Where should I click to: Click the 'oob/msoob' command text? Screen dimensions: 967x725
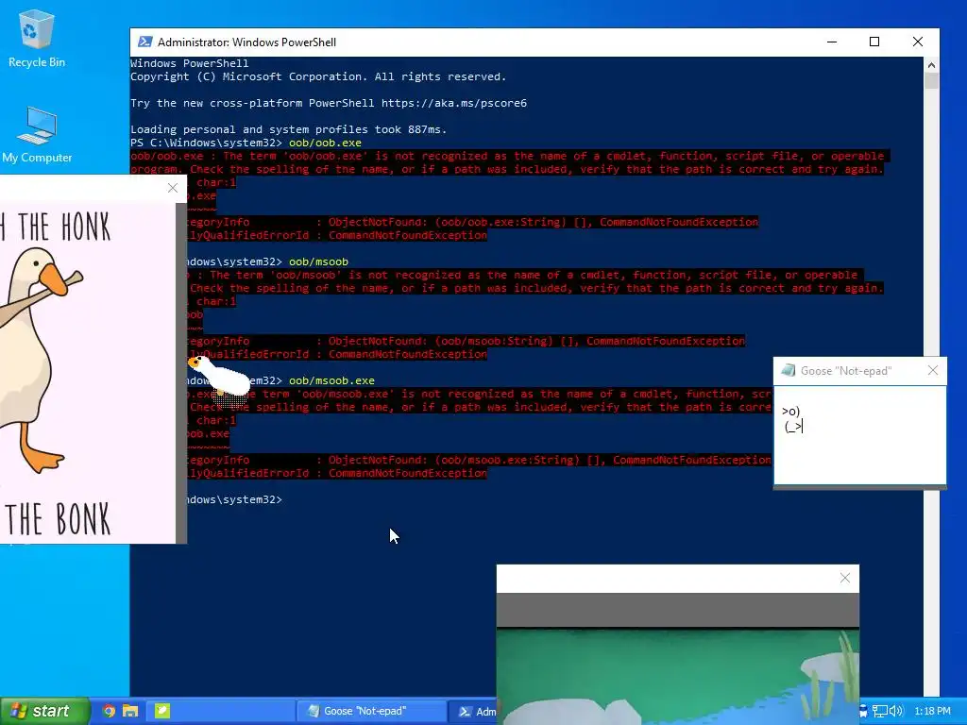pyautogui.click(x=318, y=261)
